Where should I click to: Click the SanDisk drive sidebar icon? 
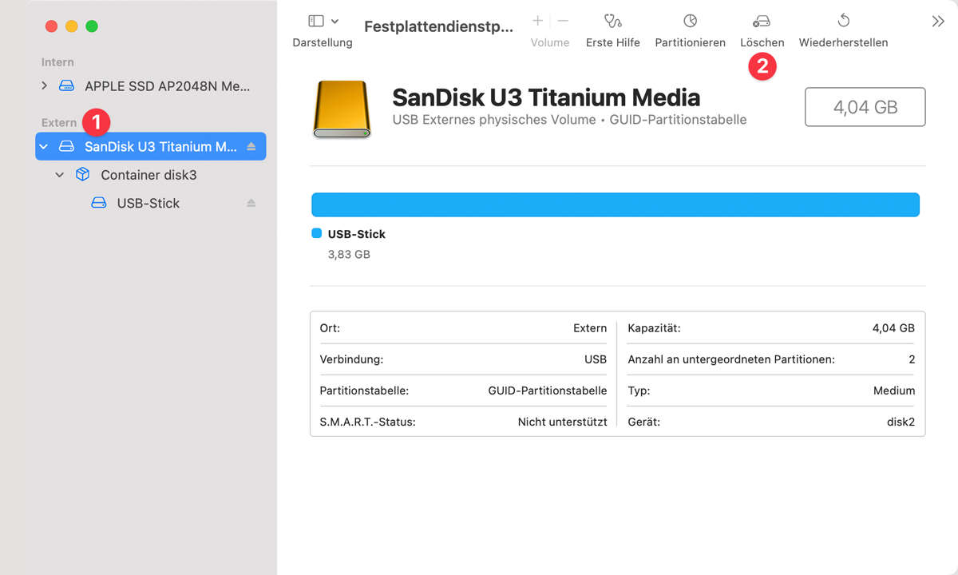(x=67, y=146)
